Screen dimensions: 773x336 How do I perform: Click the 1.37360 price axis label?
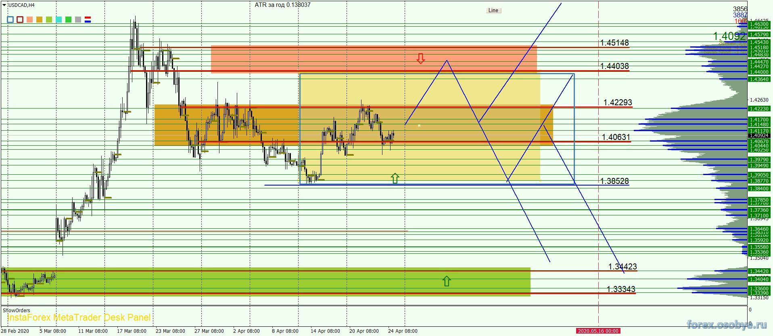pyautogui.click(x=759, y=210)
